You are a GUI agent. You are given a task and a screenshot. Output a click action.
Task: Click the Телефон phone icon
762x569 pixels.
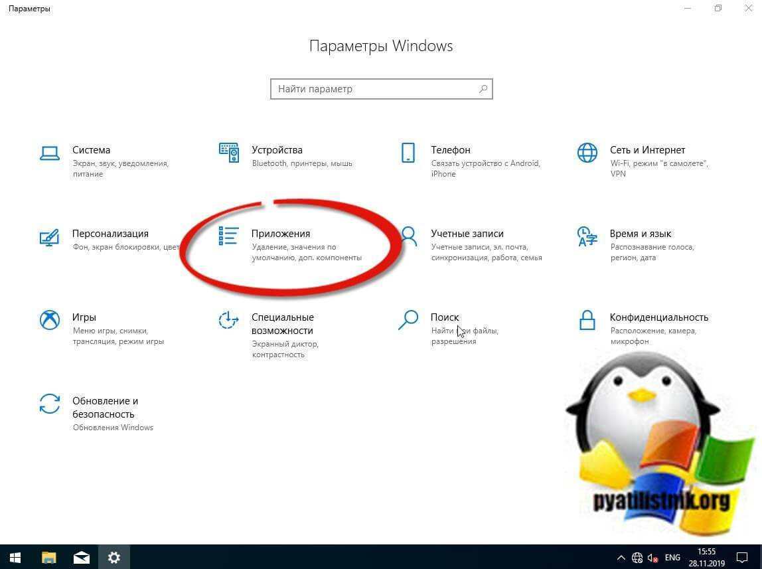pyautogui.click(x=408, y=153)
